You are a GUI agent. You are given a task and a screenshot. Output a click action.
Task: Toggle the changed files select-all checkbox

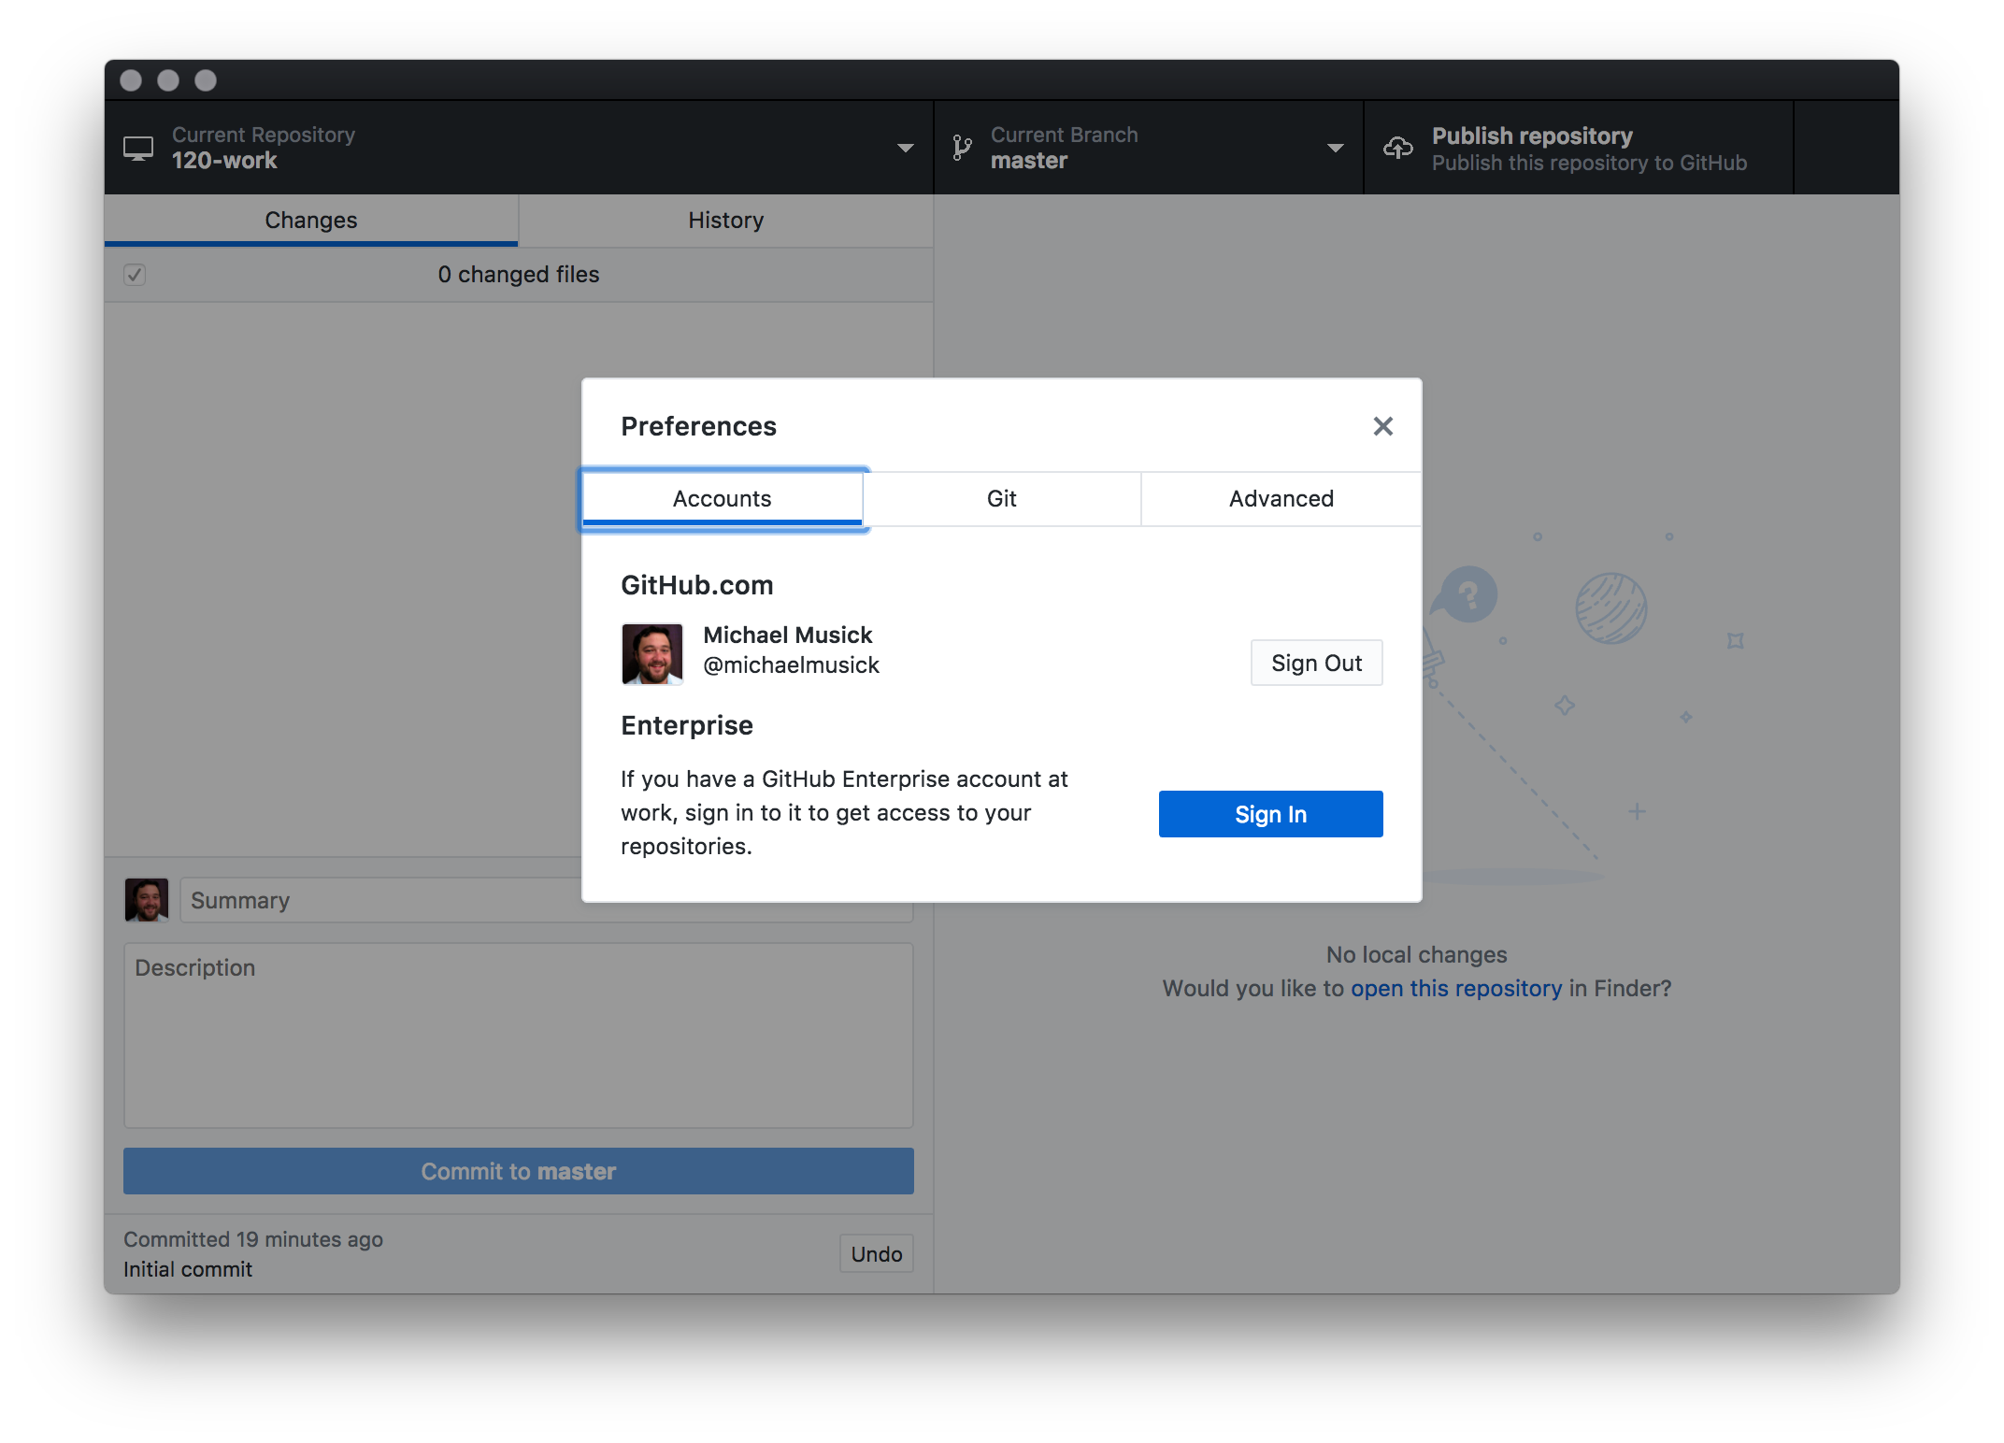(135, 275)
